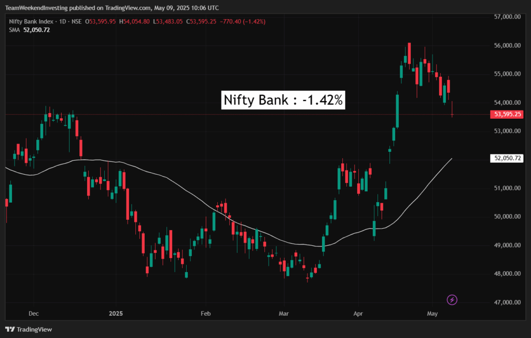Click the 57,000.00 price axis label

click(x=507, y=17)
